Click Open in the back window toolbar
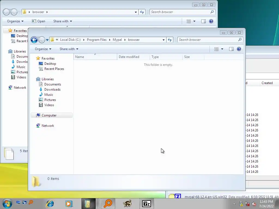 [38, 21]
